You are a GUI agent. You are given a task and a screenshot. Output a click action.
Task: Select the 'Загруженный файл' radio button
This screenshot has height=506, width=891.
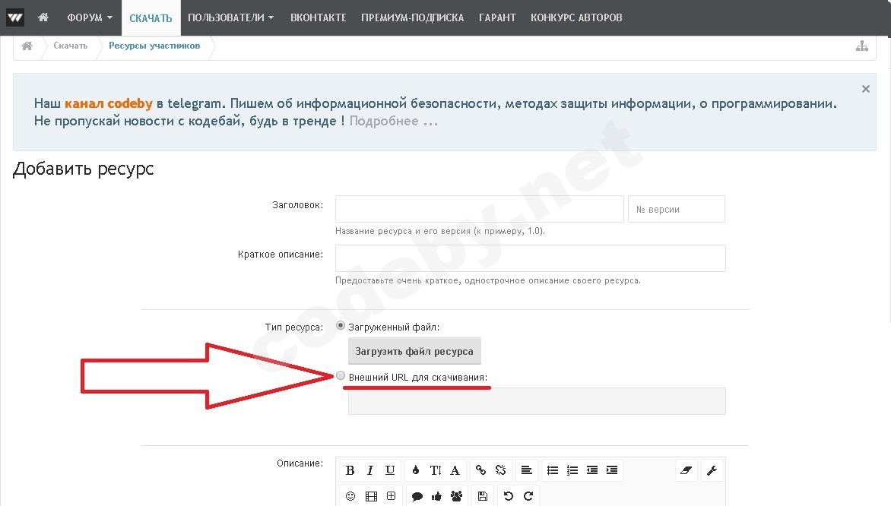tap(341, 325)
